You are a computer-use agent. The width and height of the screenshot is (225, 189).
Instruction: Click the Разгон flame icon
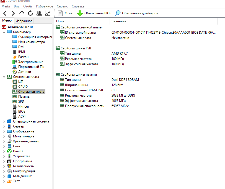(x=15, y=57)
